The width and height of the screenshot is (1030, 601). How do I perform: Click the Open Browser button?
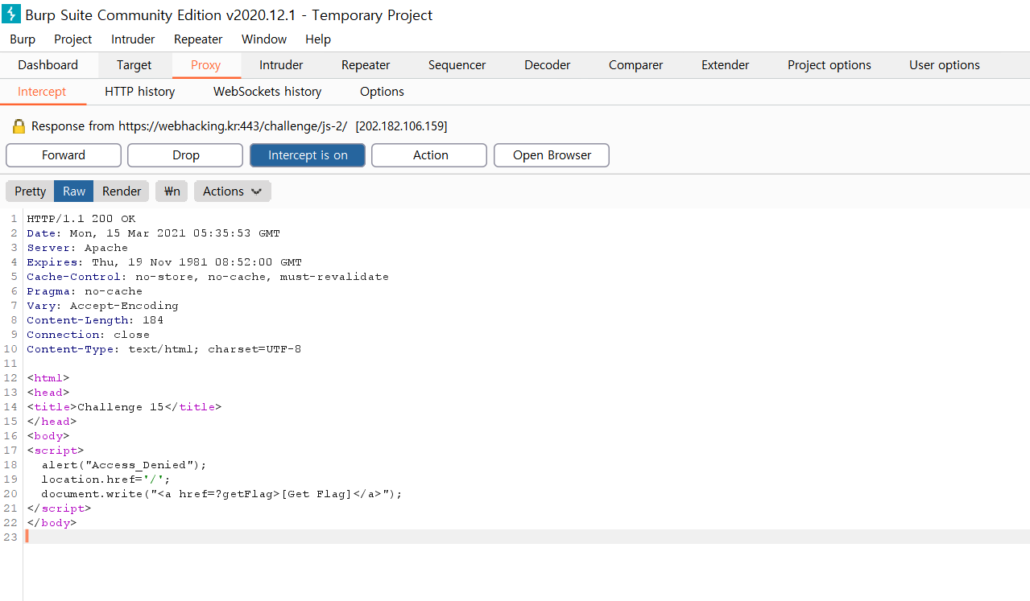[552, 155]
